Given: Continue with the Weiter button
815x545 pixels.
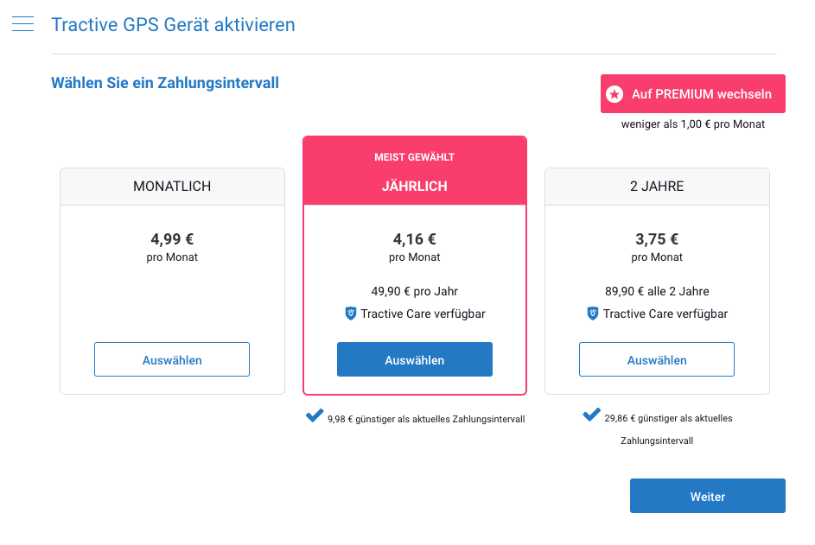Looking at the screenshot, I should (708, 496).
